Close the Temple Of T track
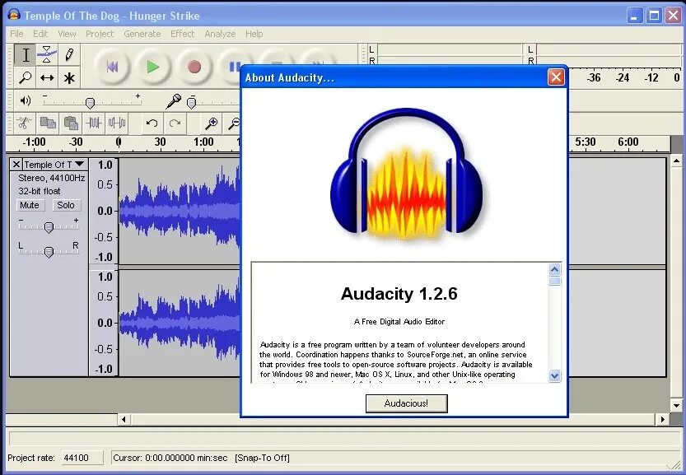Viewport: 686px width, 475px height. pos(16,165)
